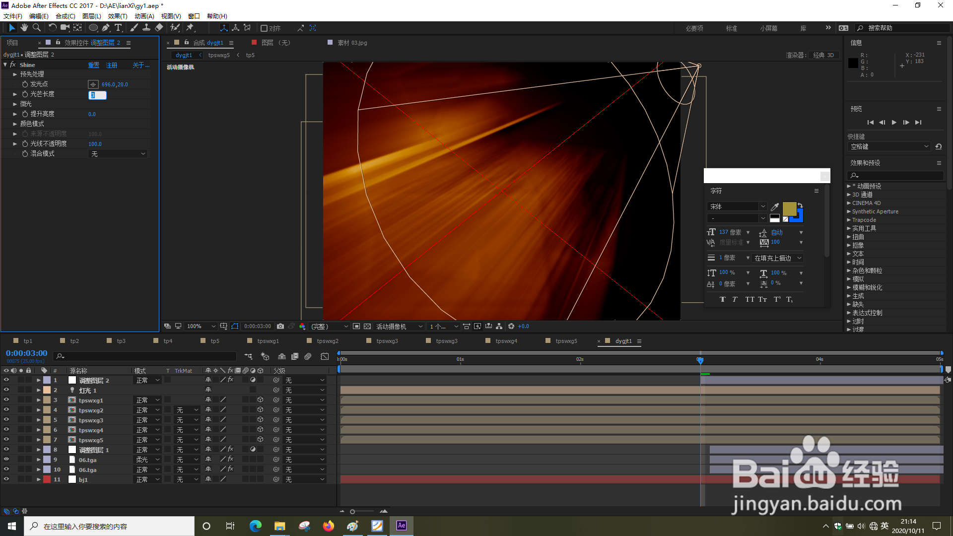Select the Zoom tool in toolbar
Screen dimensions: 953x536
pos(36,28)
